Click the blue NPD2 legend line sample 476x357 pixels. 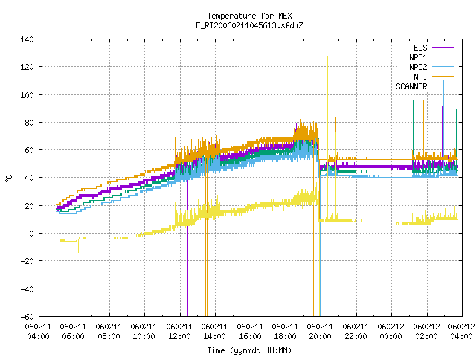tap(443, 67)
